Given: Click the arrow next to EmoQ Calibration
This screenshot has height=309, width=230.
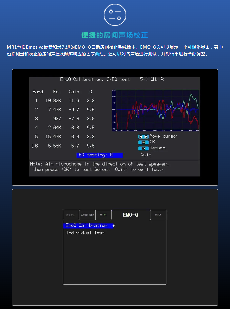Looking at the screenshot, I should [x=114, y=226].
